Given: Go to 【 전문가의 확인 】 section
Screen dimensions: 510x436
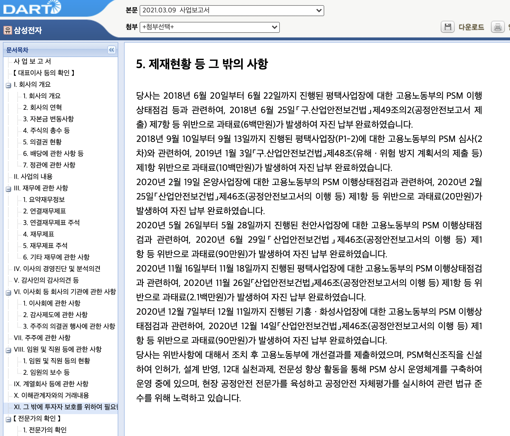Looking at the screenshot, I should (37, 418).
